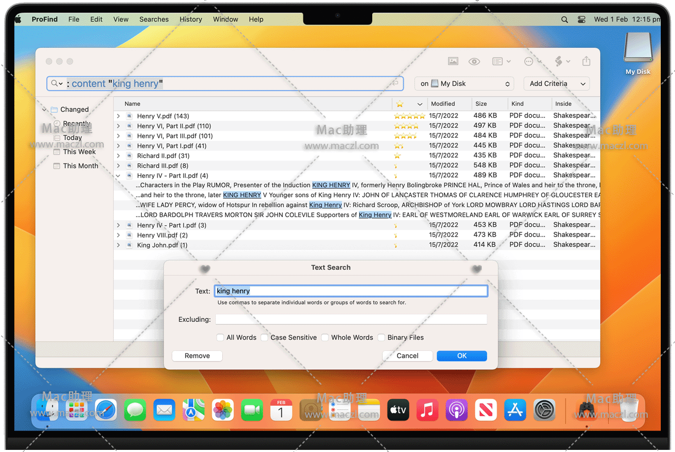Click the image preview icon in toolbar
The height and width of the screenshot is (452, 675).
click(453, 62)
